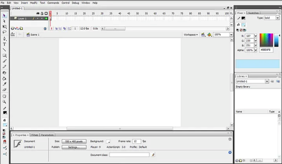
Task: Toggle Layer 1 lock dot
Action: pyautogui.click(x=42, y=18)
